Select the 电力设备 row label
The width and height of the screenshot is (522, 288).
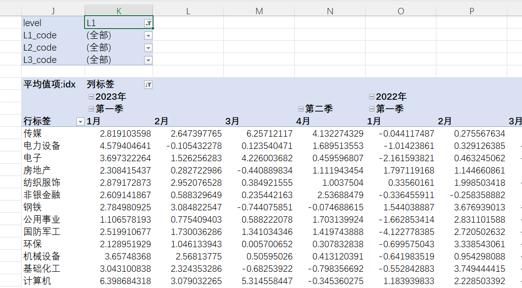tap(53, 145)
